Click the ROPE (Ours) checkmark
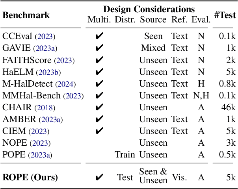 pyautogui.click(x=99, y=178)
